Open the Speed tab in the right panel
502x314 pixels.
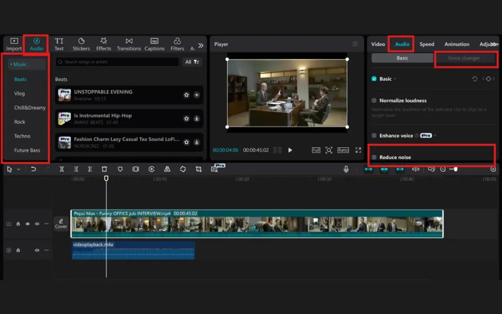point(427,44)
